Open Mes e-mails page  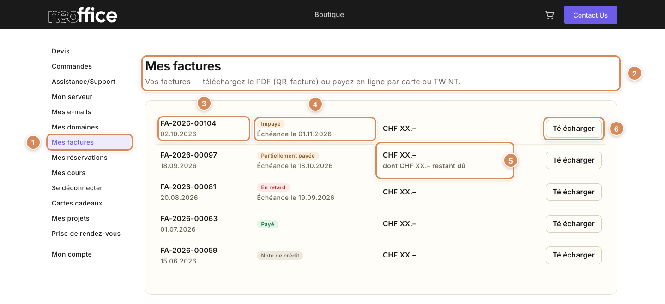point(71,112)
